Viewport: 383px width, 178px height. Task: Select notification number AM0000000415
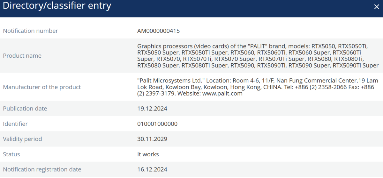point(159,31)
